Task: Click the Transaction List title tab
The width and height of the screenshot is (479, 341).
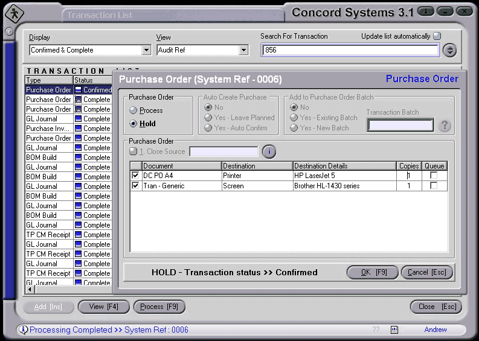Action: click(x=173, y=15)
